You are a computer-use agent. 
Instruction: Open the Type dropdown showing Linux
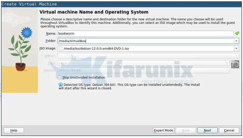pos(144,63)
